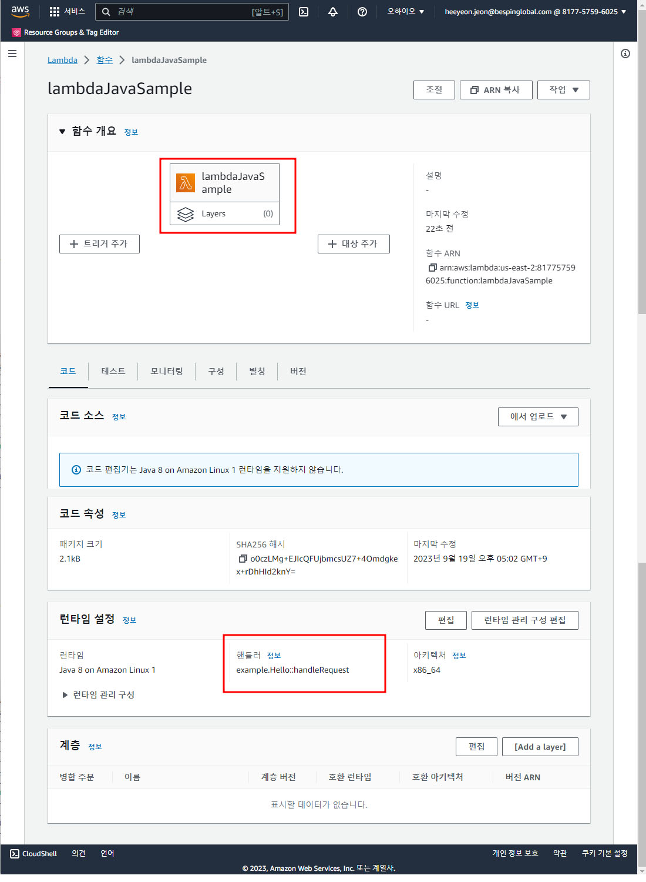Click the 런타임 관리 구성 편집 button
Image resolution: width=646 pixels, height=882 pixels.
point(525,620)
